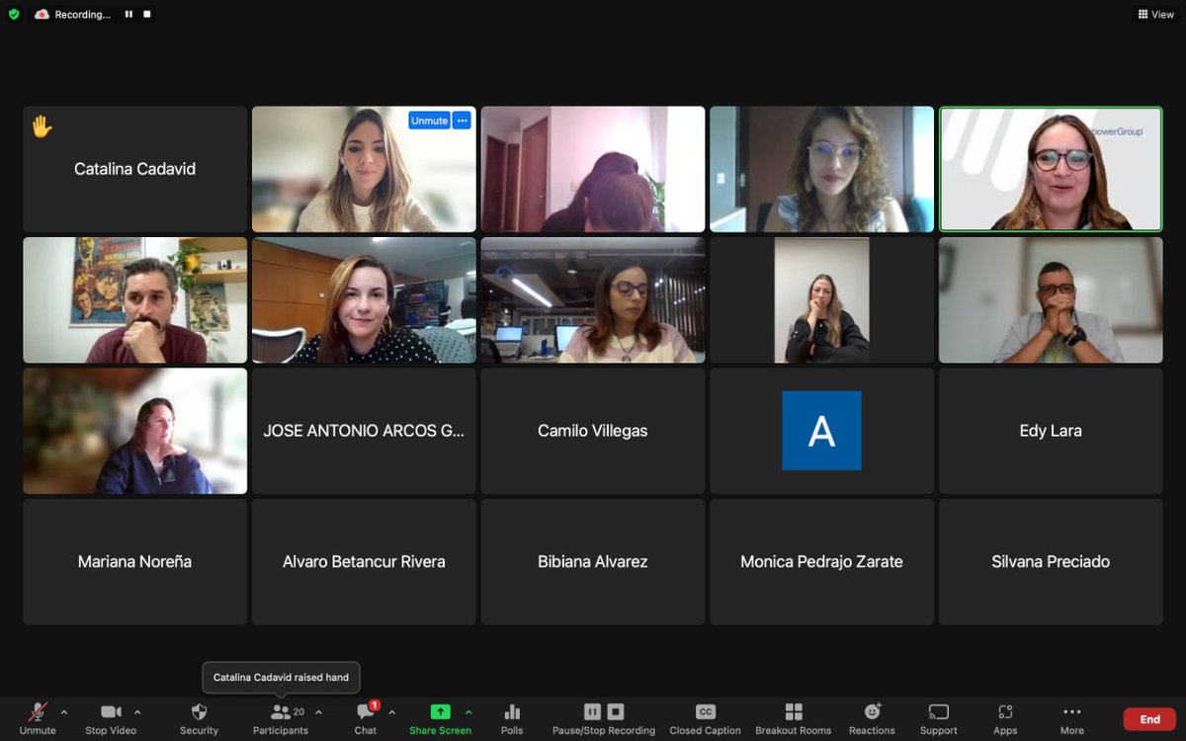Click the red chat notification badge
This screenshot has height=741, width=1186.
375,705
